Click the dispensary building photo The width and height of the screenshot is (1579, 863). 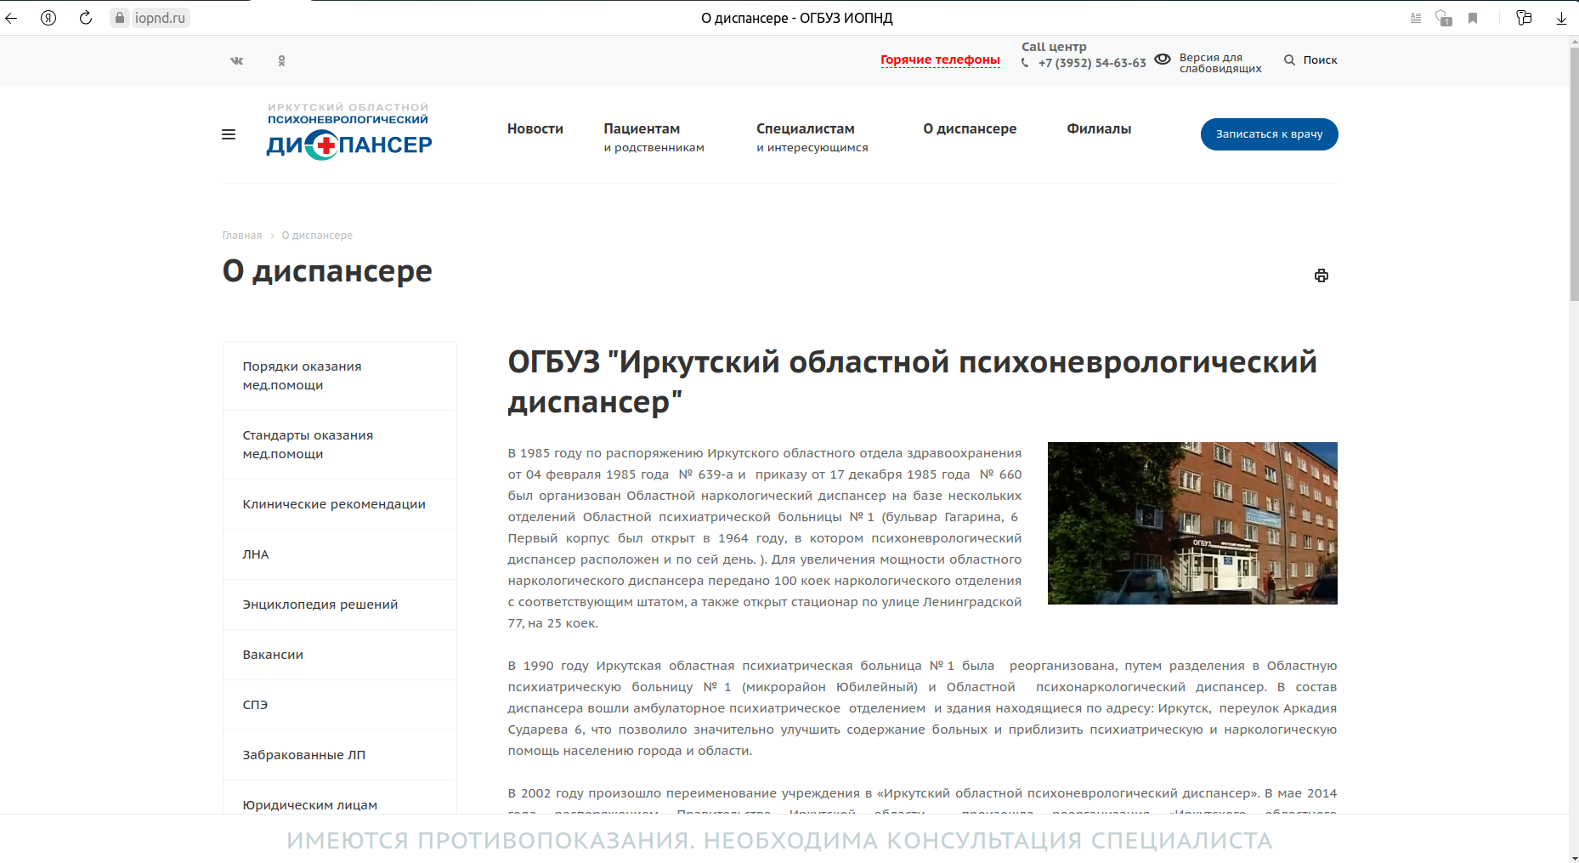click(x=1192, y=523)
